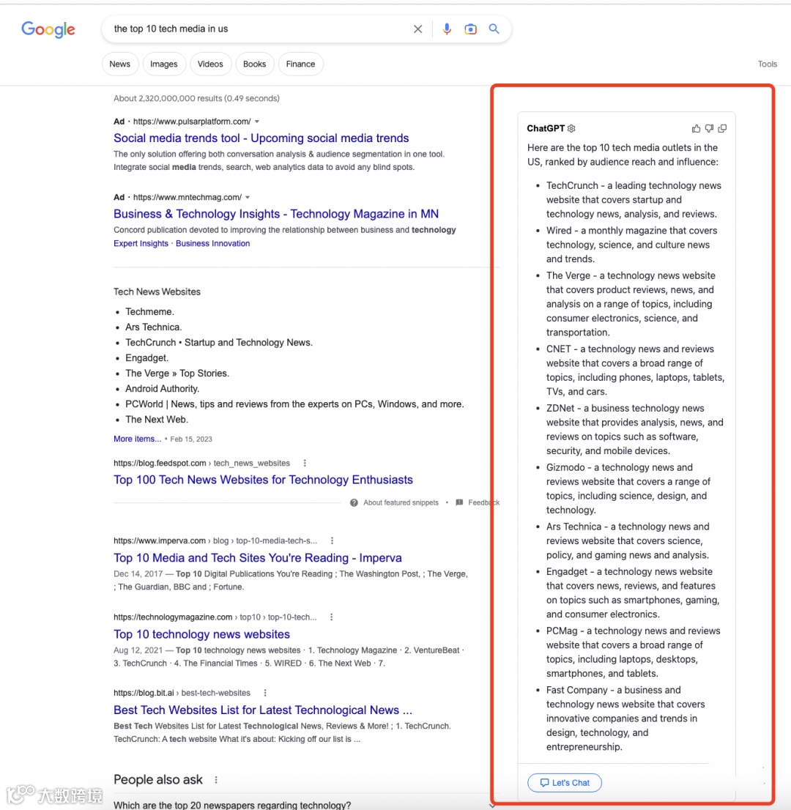Image resolution: width=791 pixels, height=810 pixels.
Task: Click the results count text
Action: [x=196, y=98]
